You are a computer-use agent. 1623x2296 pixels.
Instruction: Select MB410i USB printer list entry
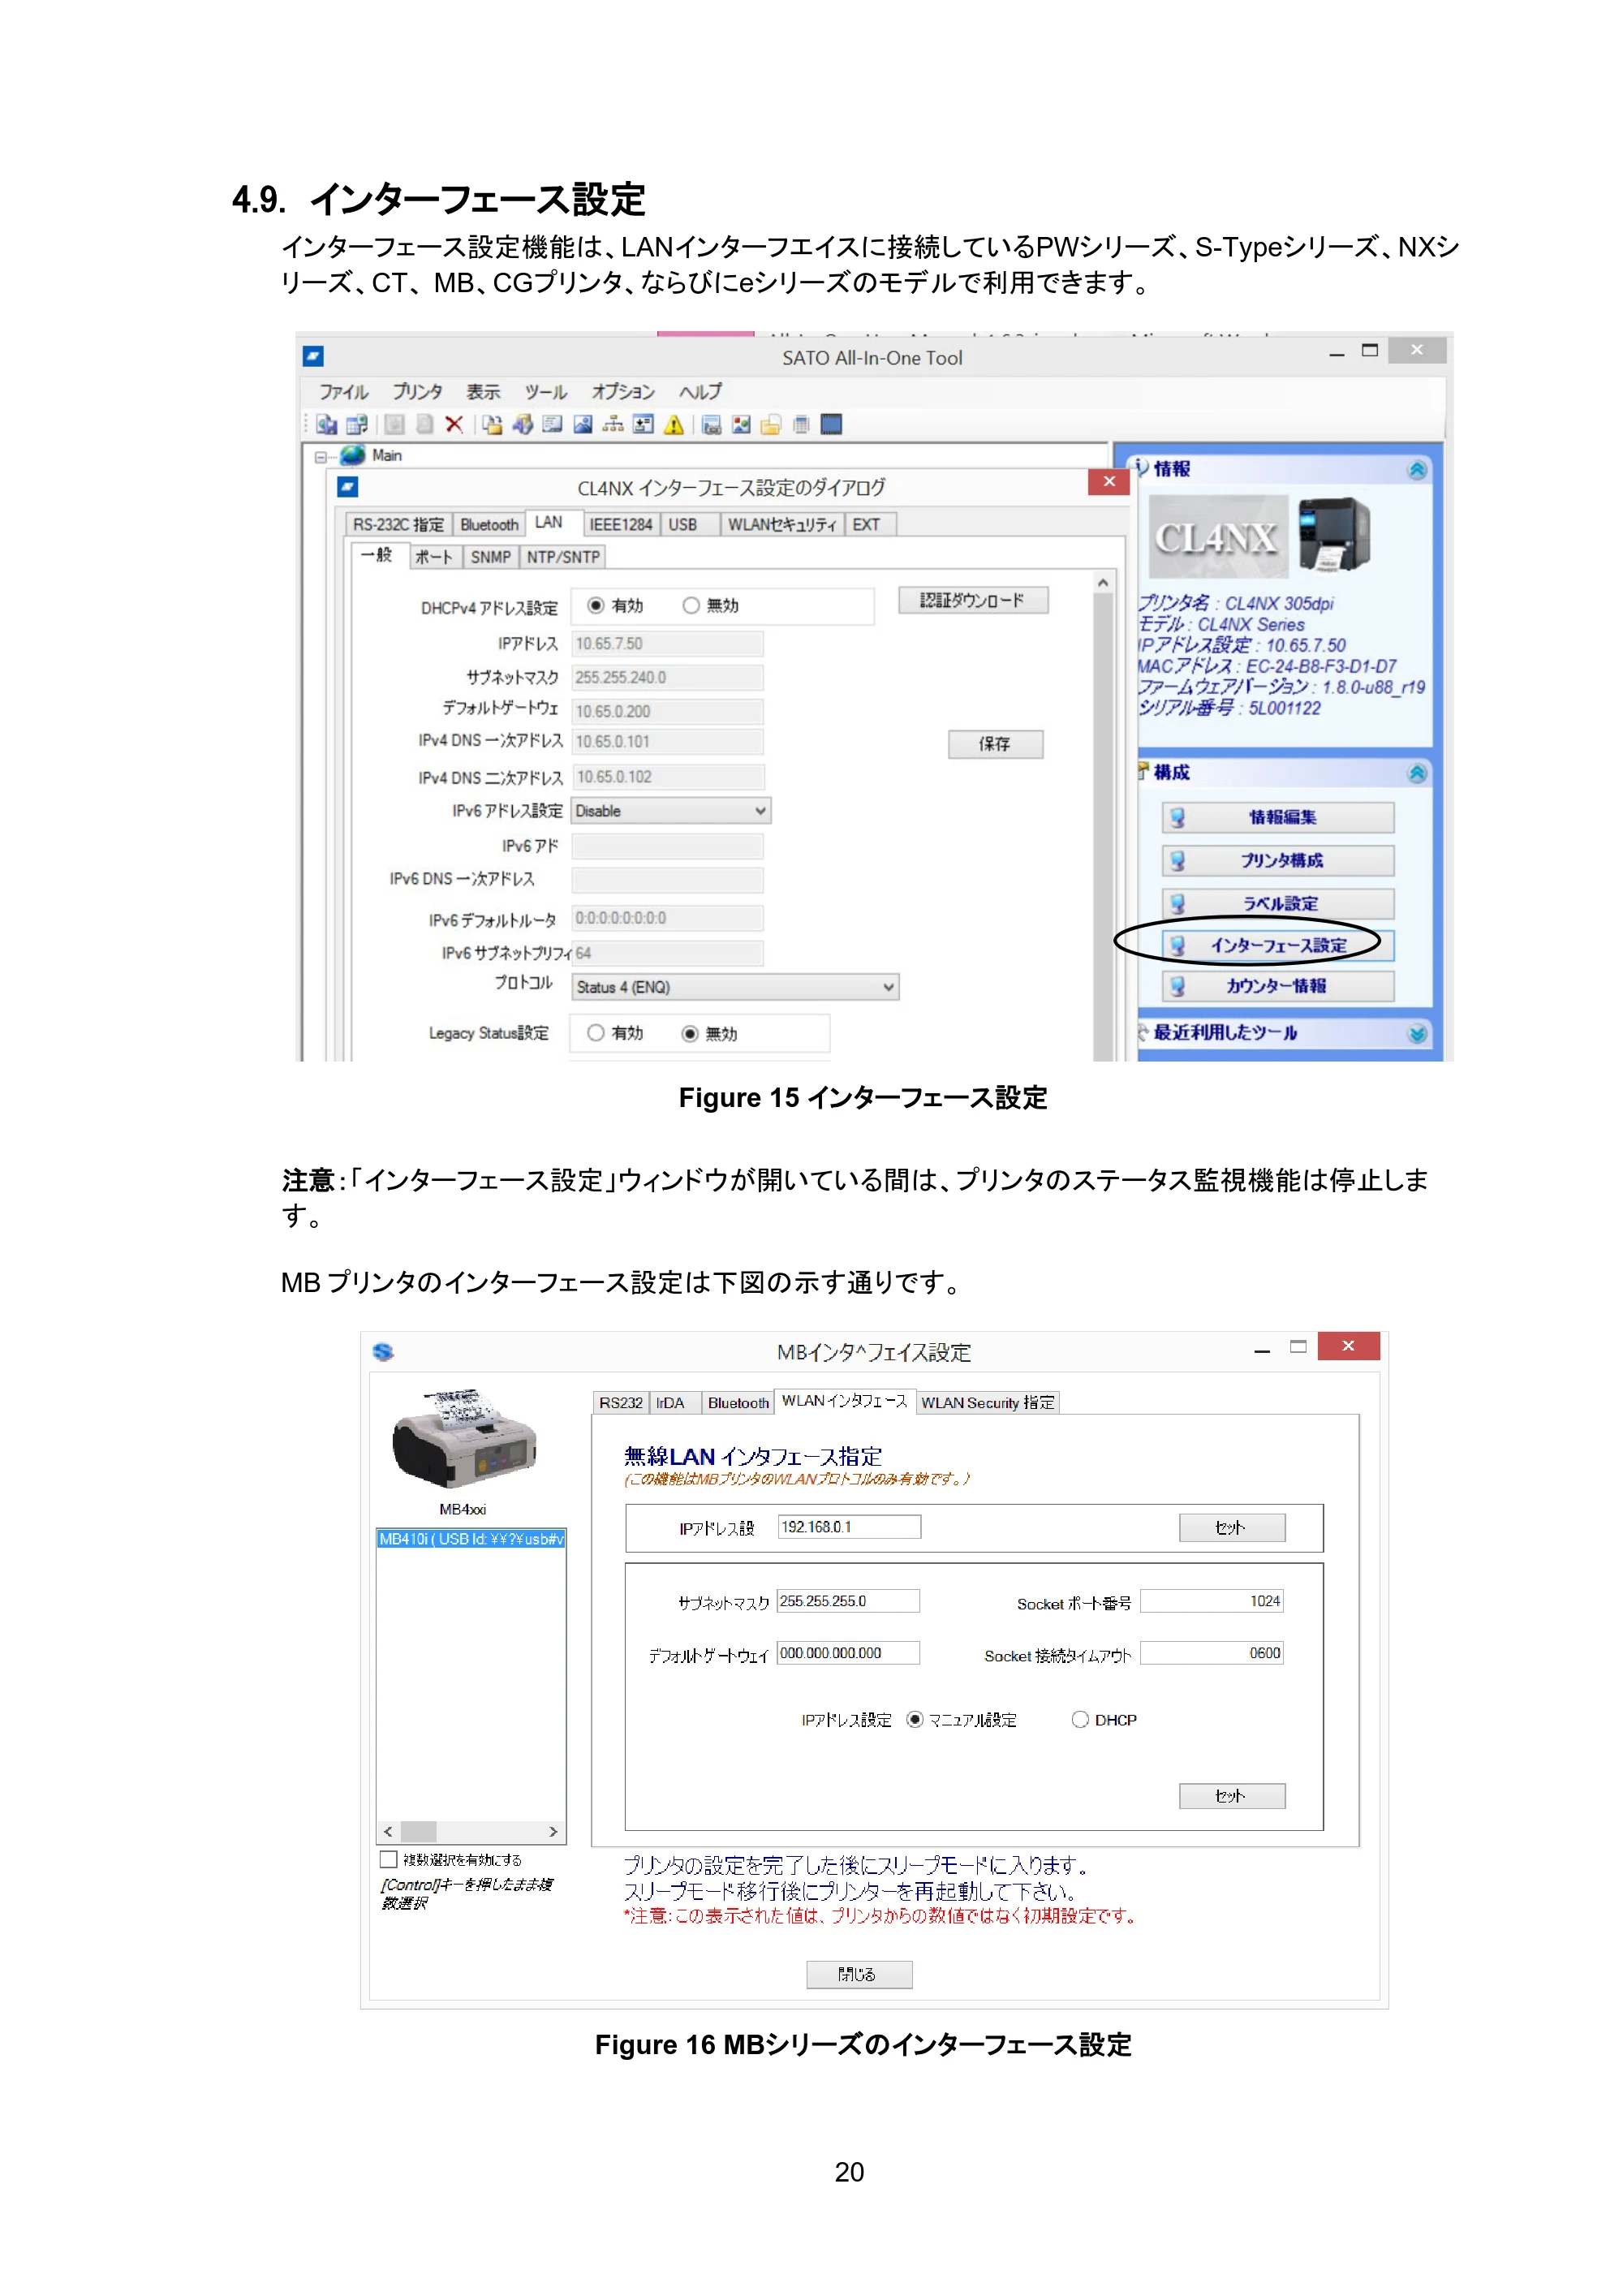pyautogui.click(x=471, y=1539)
